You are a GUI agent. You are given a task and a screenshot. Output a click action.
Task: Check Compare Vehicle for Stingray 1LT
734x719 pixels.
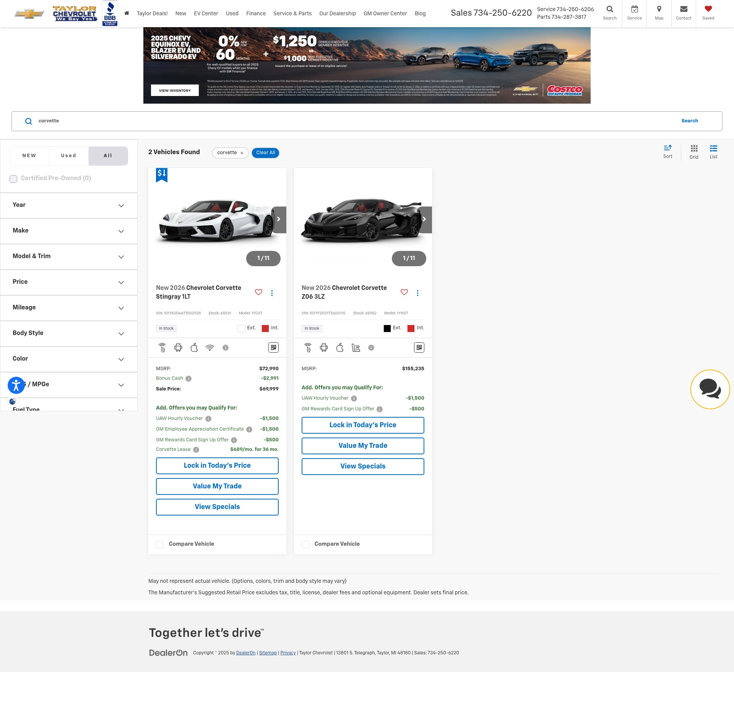pyautogui.click(x=160, y=545)
